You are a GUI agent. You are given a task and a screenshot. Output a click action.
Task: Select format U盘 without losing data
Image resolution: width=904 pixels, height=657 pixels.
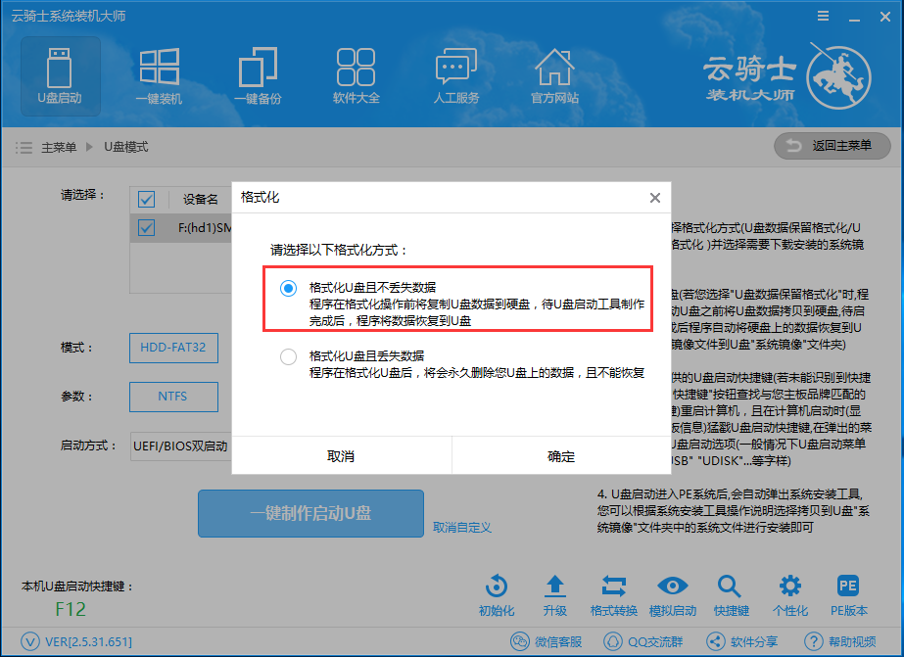point(288,288)
